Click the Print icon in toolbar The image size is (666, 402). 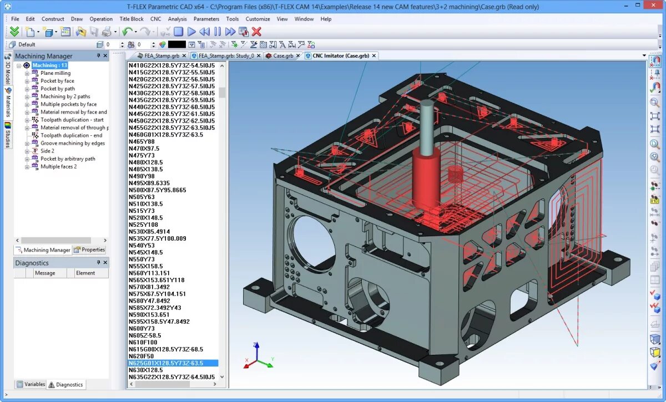106,32
